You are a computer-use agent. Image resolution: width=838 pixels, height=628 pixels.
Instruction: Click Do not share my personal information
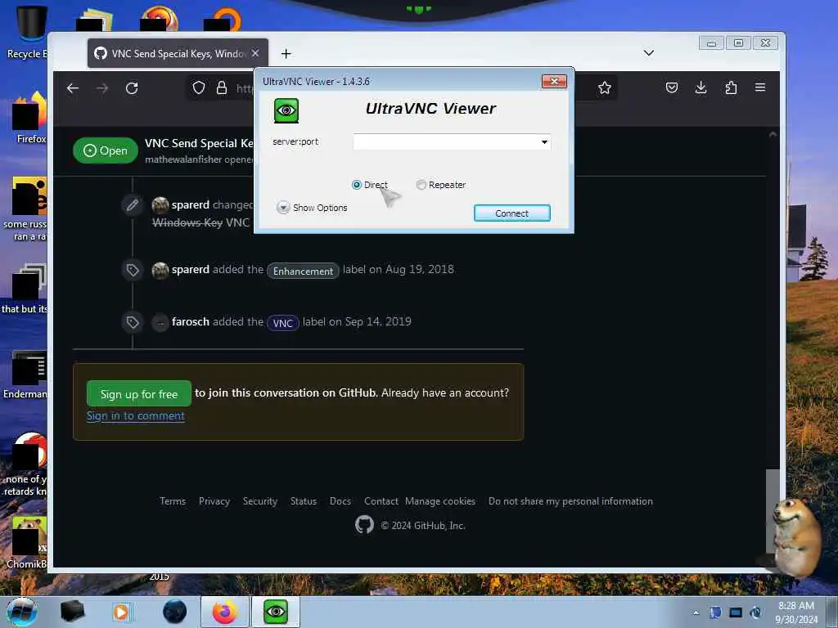(x=570, y=501)
